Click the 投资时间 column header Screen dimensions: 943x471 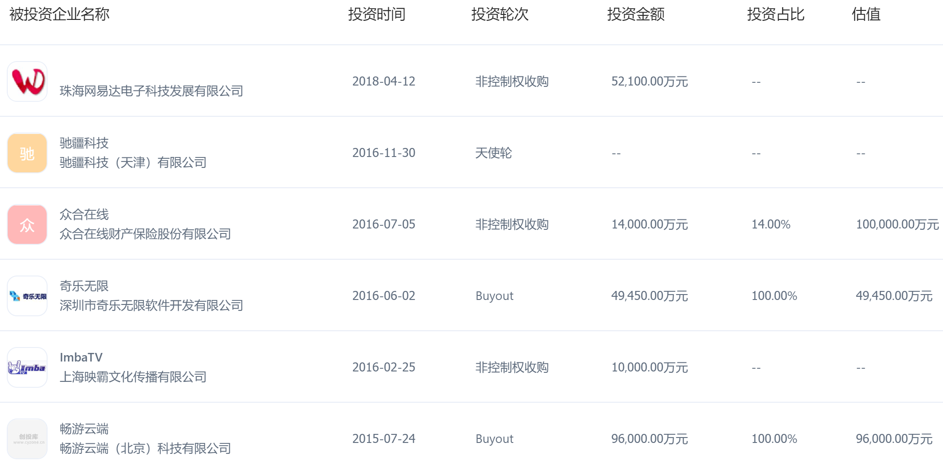tap(376, 14)
